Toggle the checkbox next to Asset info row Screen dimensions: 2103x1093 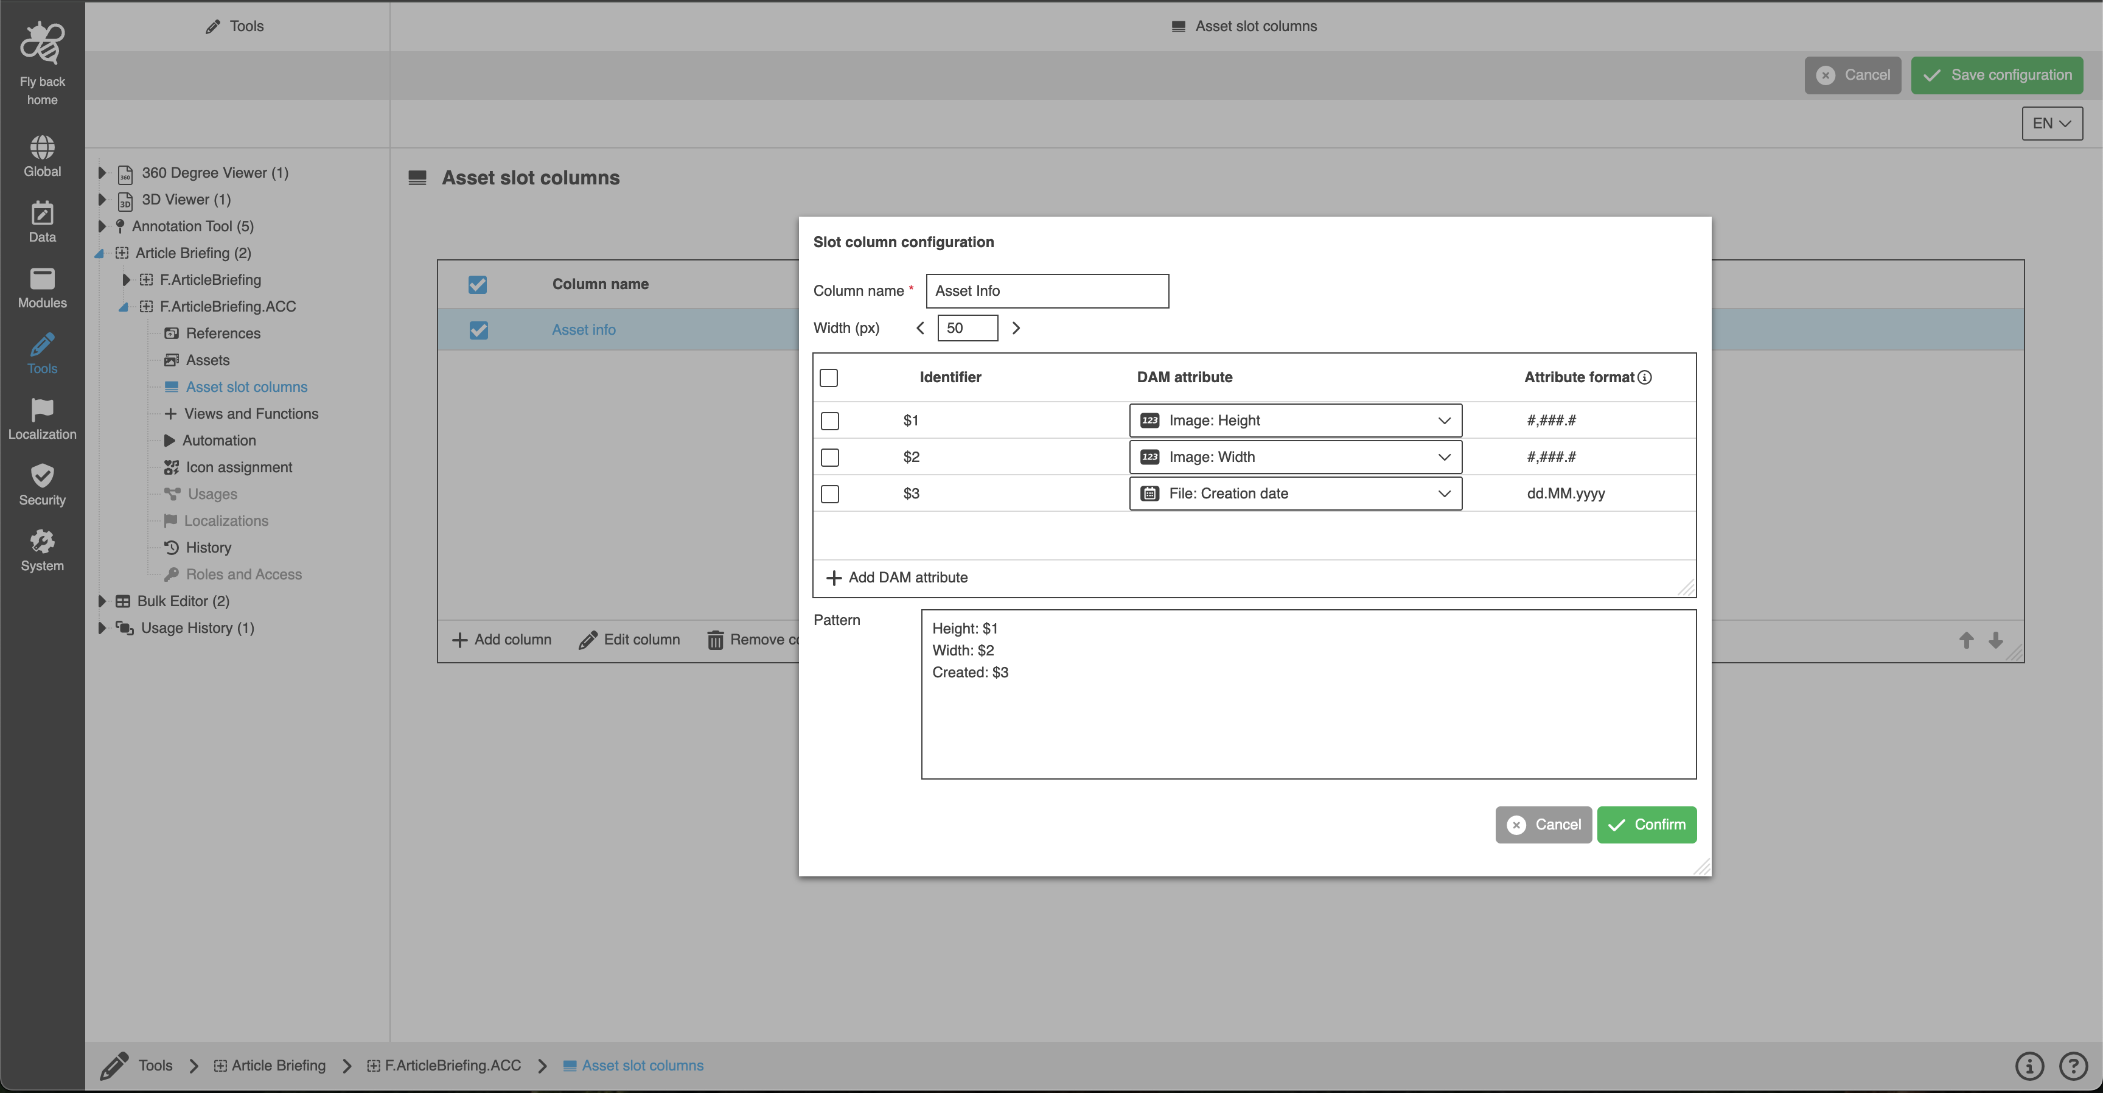pos(478,330)
